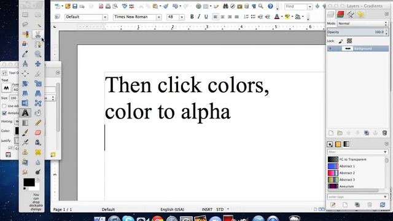Select the Measure tool

click(x=25, y=64)
